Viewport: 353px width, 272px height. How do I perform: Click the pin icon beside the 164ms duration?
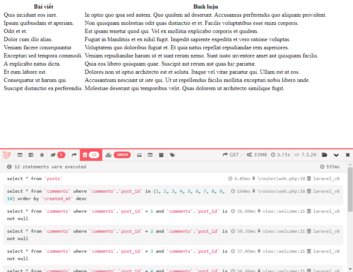tap(253, 191)
